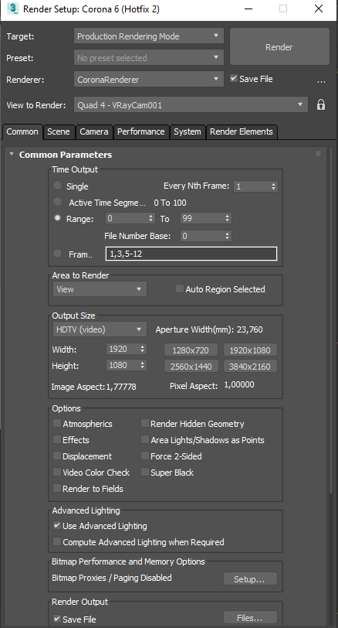The image size is (338, 628).
Task: Enable Compute Advanced Lighting when Required
Action: click(57, 541)
